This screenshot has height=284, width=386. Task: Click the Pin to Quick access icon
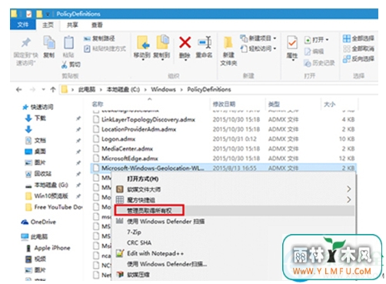pyautogui.click(x=25, y=42)
